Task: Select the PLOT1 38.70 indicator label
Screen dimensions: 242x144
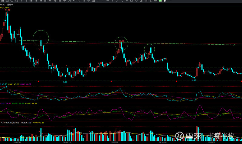Action: click(x=5, y=104)
